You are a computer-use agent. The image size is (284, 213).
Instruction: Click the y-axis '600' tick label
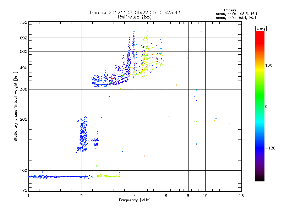tap(23, 38)
